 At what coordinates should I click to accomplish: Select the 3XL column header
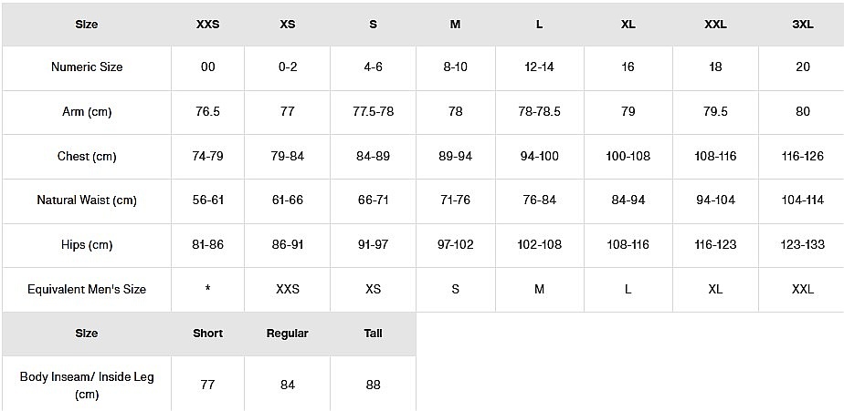pyautogui.click(x=803, y=25)
